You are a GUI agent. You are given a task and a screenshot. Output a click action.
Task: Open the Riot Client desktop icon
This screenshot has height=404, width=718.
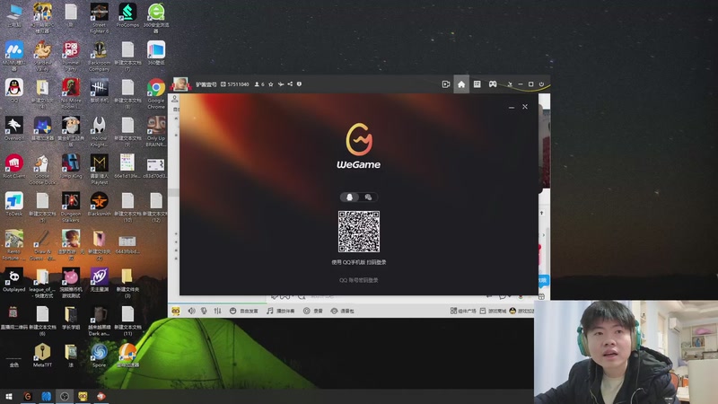[14, 166]
